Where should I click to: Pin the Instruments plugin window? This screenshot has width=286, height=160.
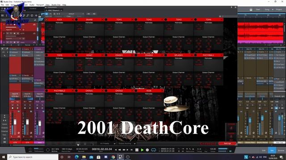click(231, 7)
